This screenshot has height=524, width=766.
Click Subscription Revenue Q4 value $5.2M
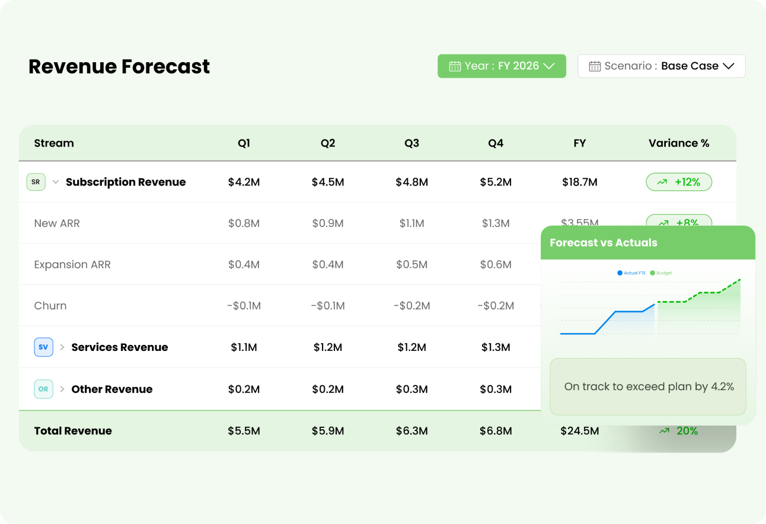(496, 182)
